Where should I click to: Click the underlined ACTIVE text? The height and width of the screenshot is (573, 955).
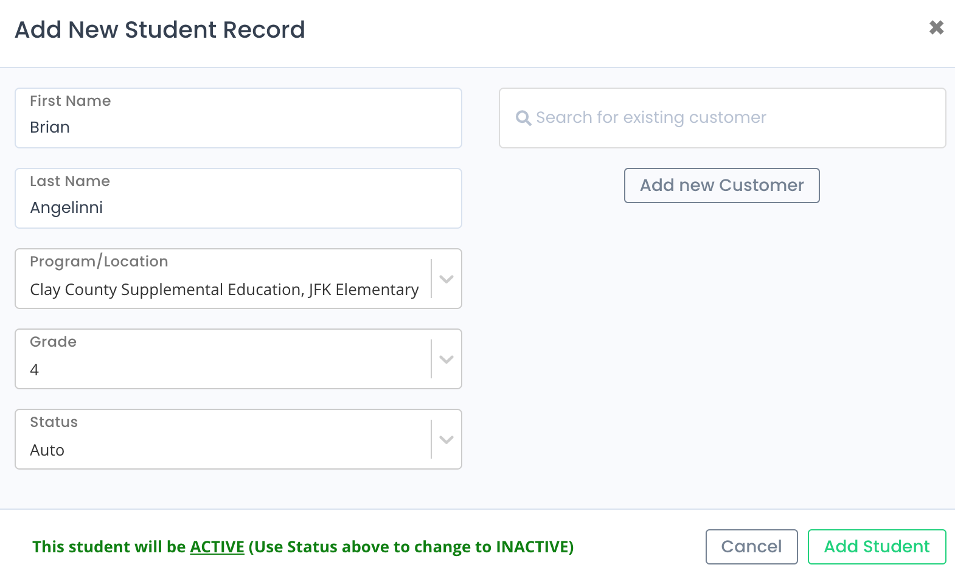[x=217, y=547]
